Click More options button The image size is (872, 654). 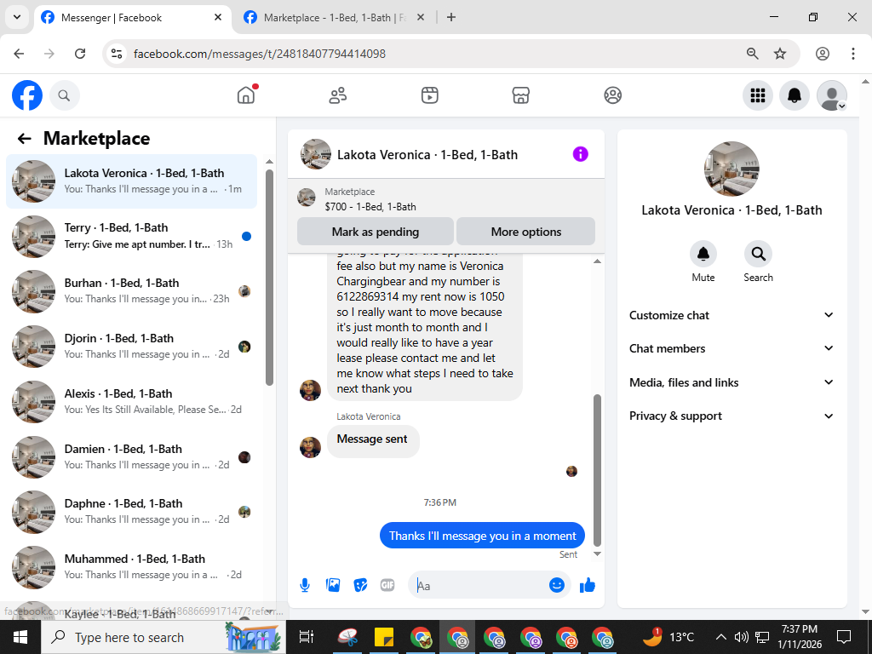525,232
